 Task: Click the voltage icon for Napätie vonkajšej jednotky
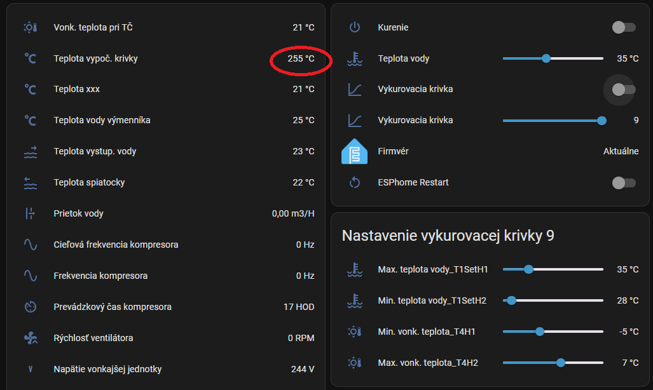click(31, 369)
